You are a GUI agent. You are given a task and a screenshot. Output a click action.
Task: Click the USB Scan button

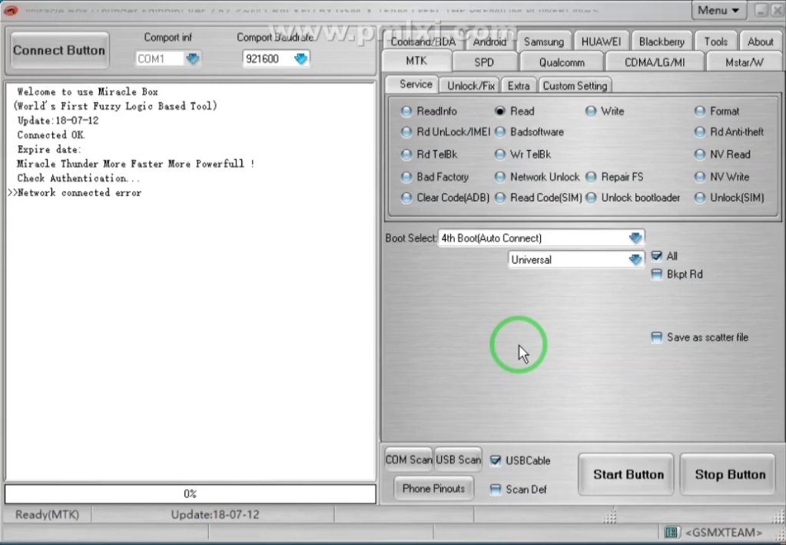point(458,460)
